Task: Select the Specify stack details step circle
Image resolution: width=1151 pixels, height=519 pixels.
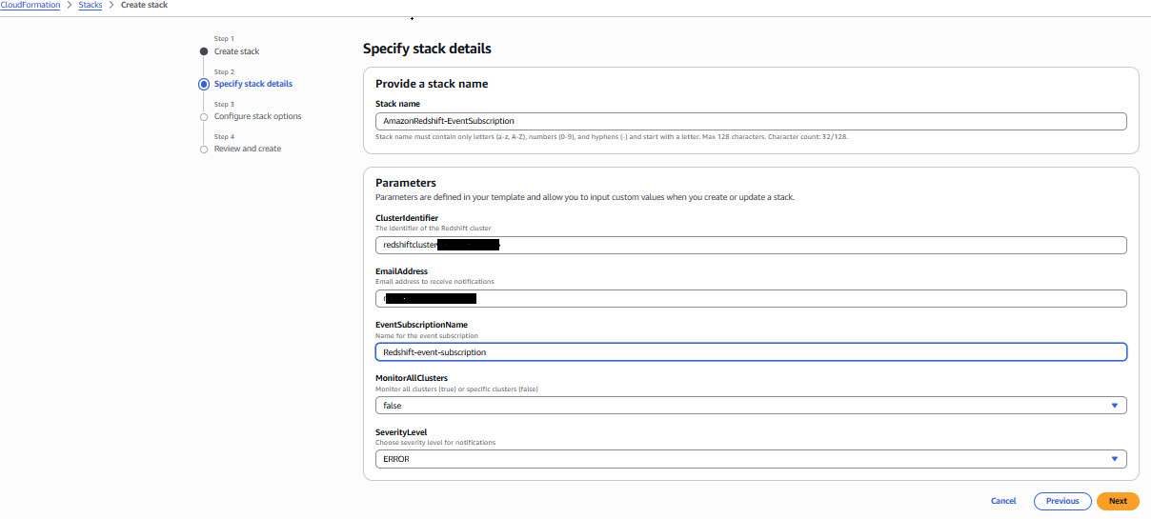Action: pyautogui.click(x=204, y=84)
